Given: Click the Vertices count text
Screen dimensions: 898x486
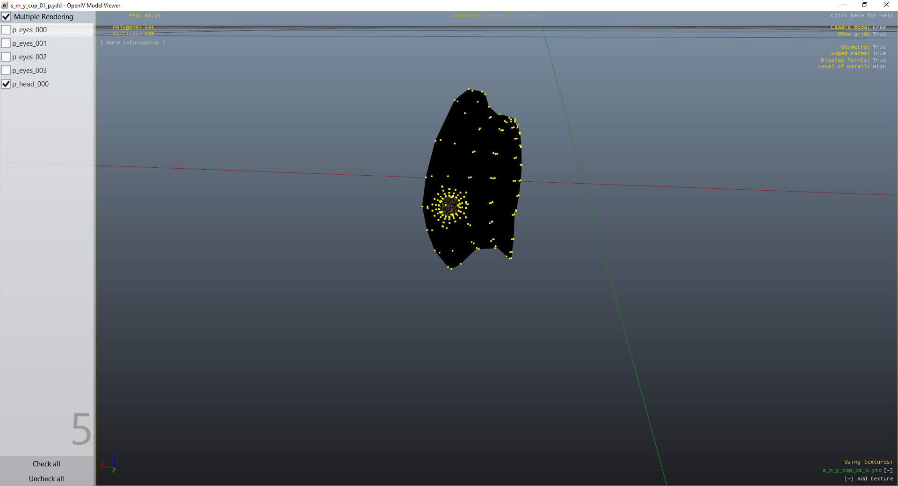Looking at the screenshot, I should [133, 34].
